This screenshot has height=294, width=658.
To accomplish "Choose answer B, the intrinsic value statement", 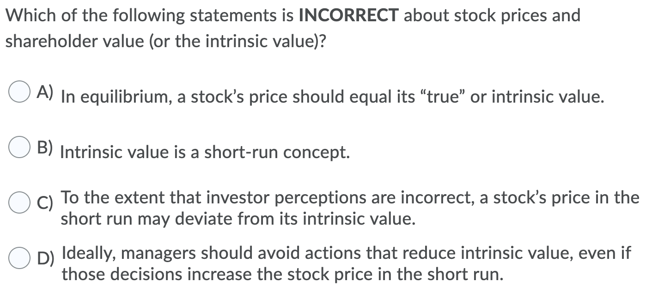I will click(18, 147).
